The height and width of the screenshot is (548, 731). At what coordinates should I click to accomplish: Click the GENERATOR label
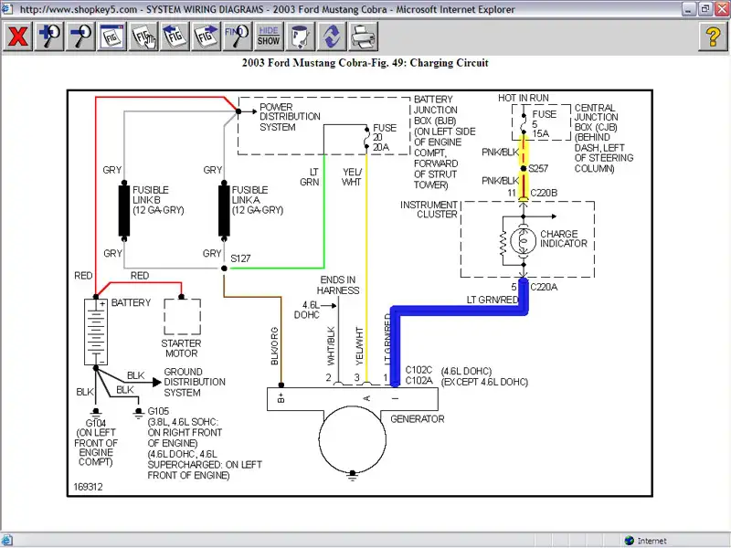[x=418, y=419]
